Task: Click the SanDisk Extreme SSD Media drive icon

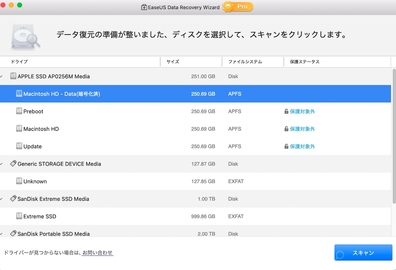Action: (13, 198)
